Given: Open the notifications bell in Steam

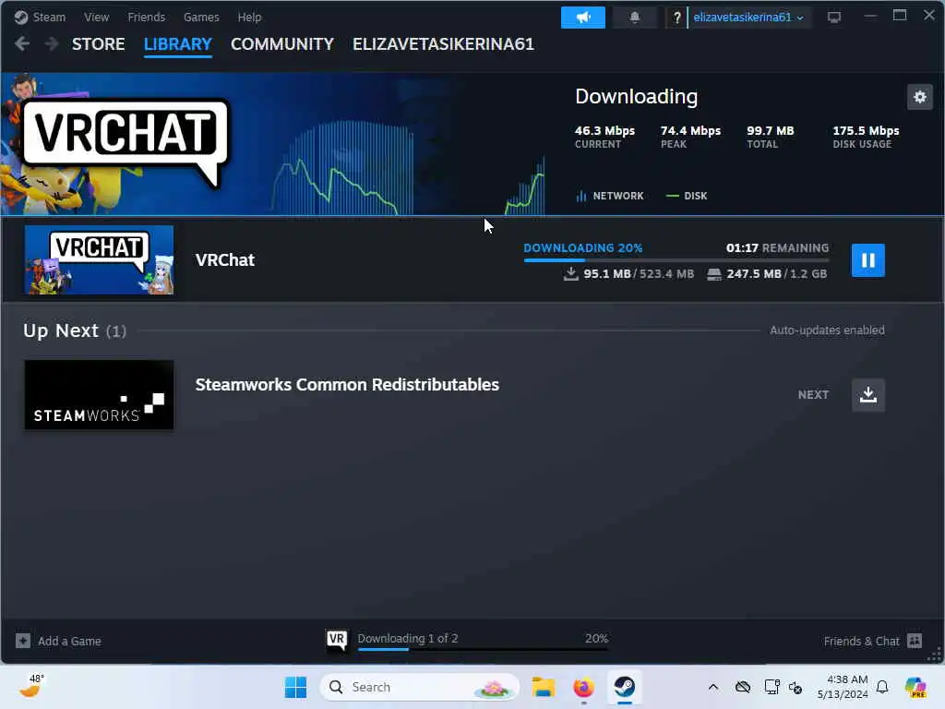Looking at the screenshot, I should [x=635, y=18].
